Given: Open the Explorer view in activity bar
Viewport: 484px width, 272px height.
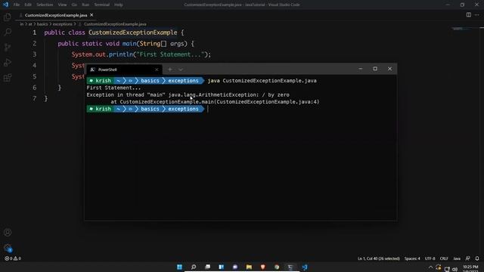Looking at the screenshot, I should coord(8,17).
